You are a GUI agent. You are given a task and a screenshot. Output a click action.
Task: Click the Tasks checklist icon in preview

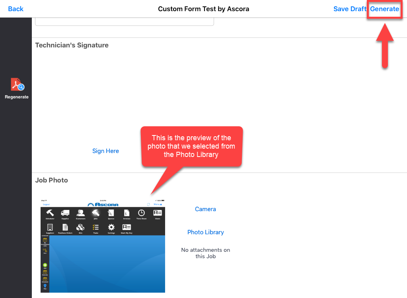(95, 227)
